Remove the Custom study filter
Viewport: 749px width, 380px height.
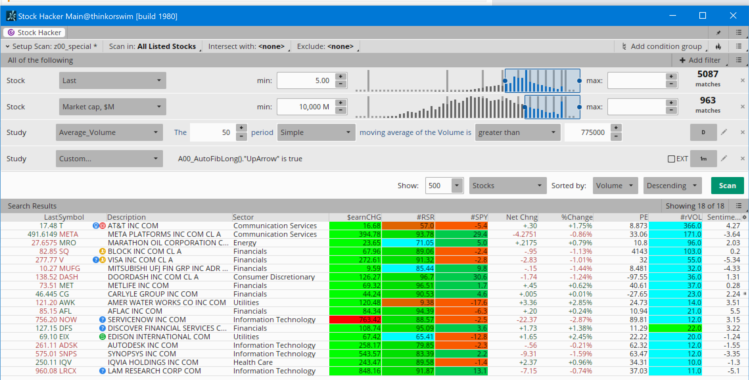pyautogui.click(x=742, y=158)
